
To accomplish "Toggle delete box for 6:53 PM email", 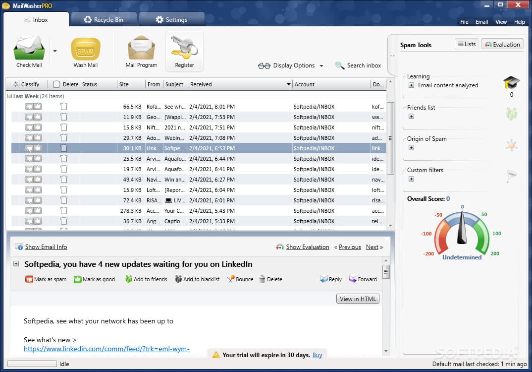I will coord(64,148).
